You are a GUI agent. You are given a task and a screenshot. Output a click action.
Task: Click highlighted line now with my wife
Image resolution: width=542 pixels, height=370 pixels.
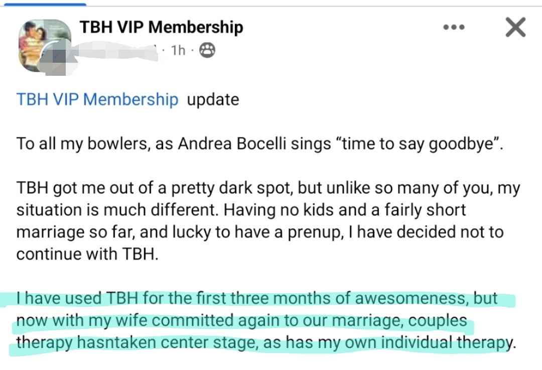[242, 320]
